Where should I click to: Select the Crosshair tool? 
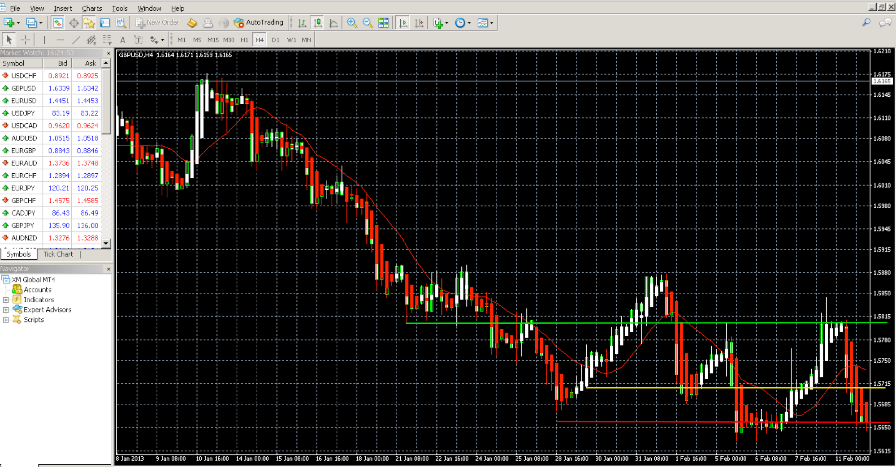26,39
